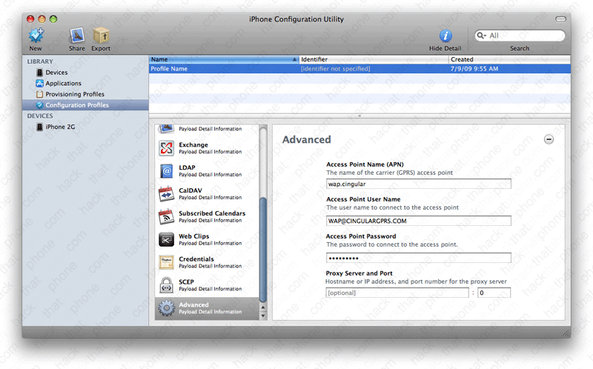Open the search field magnifier dropdown

tap(483, 36)
